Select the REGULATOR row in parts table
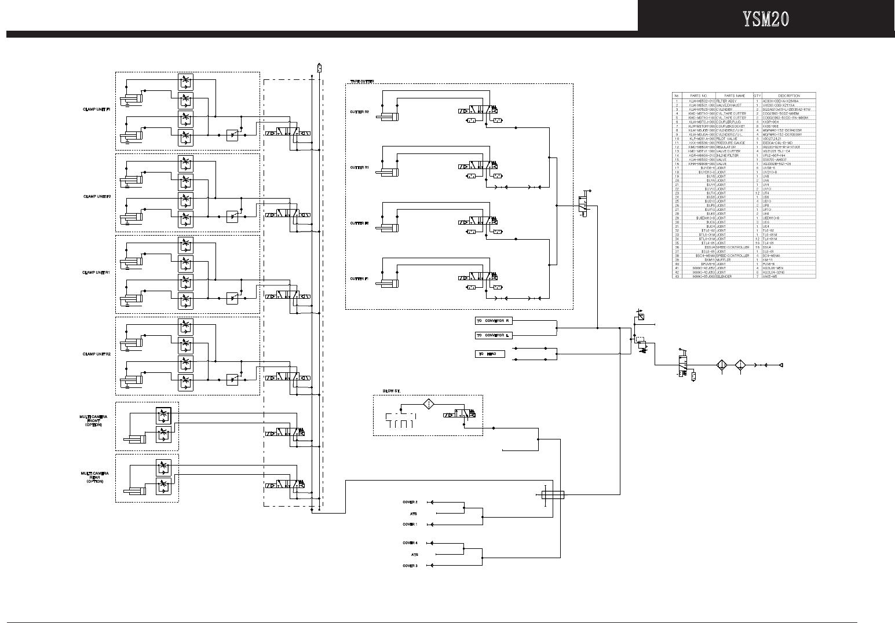Viewport: 895px width, 623px height. 744,147
